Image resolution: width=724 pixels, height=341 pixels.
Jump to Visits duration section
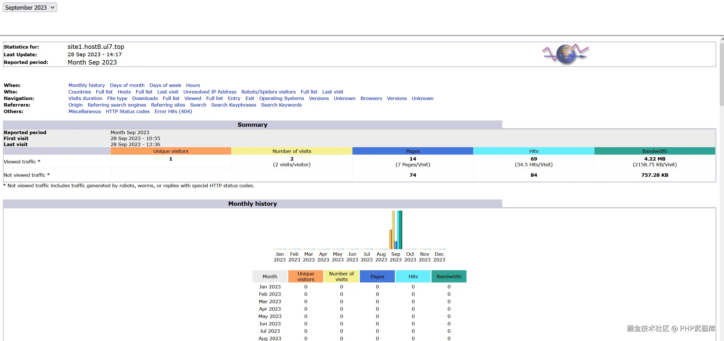click(85, 98)
